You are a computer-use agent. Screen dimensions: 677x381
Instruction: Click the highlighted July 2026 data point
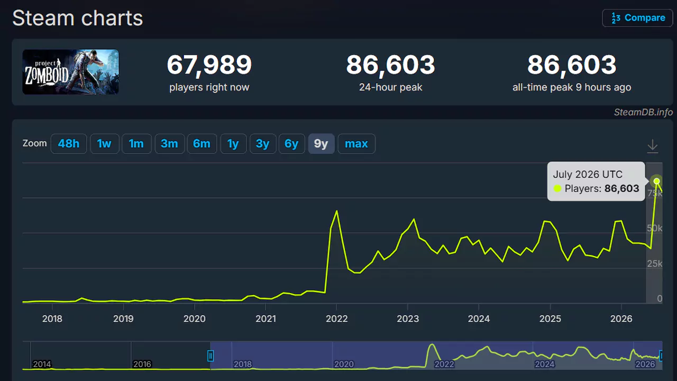click(657, 181)
